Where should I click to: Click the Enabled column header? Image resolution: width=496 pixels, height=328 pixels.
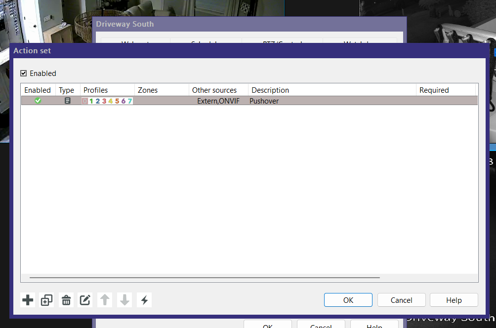(38, 90)
